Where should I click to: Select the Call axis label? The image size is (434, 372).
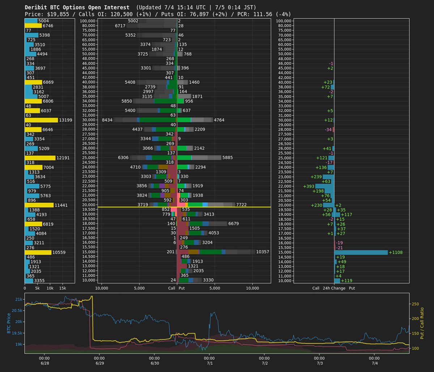(171, 288)
